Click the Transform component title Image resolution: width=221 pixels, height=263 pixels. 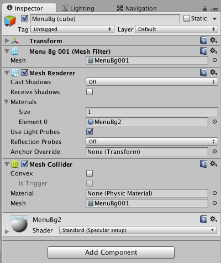[46, 41]
